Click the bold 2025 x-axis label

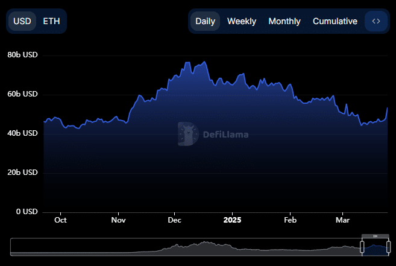(231, 220)
